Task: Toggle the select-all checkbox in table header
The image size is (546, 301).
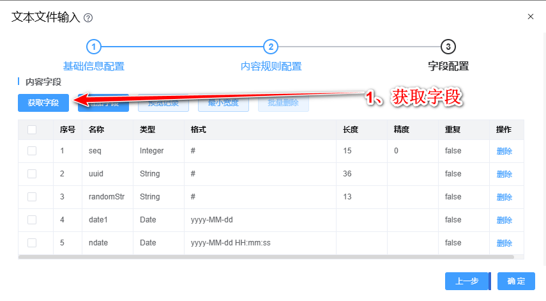Action: click(32, 130)
